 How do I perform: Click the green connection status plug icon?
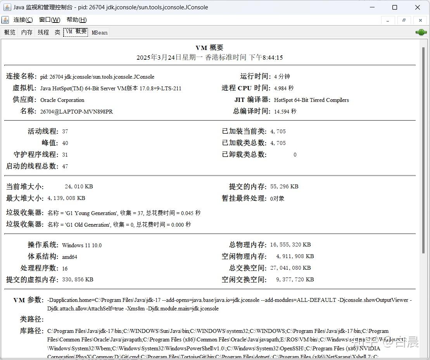pos(421,33)
